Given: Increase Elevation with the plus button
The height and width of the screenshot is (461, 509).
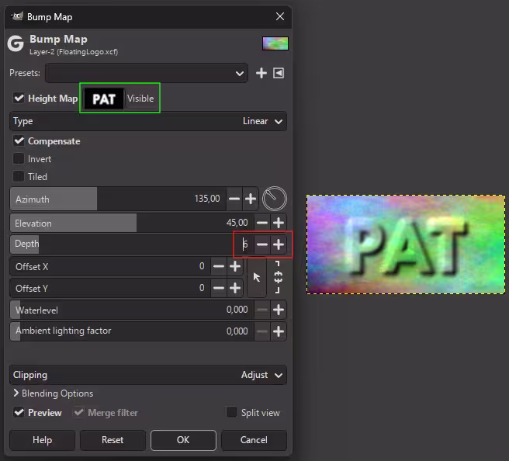Looking at the screenshot, I should click(x=279, y=224).
